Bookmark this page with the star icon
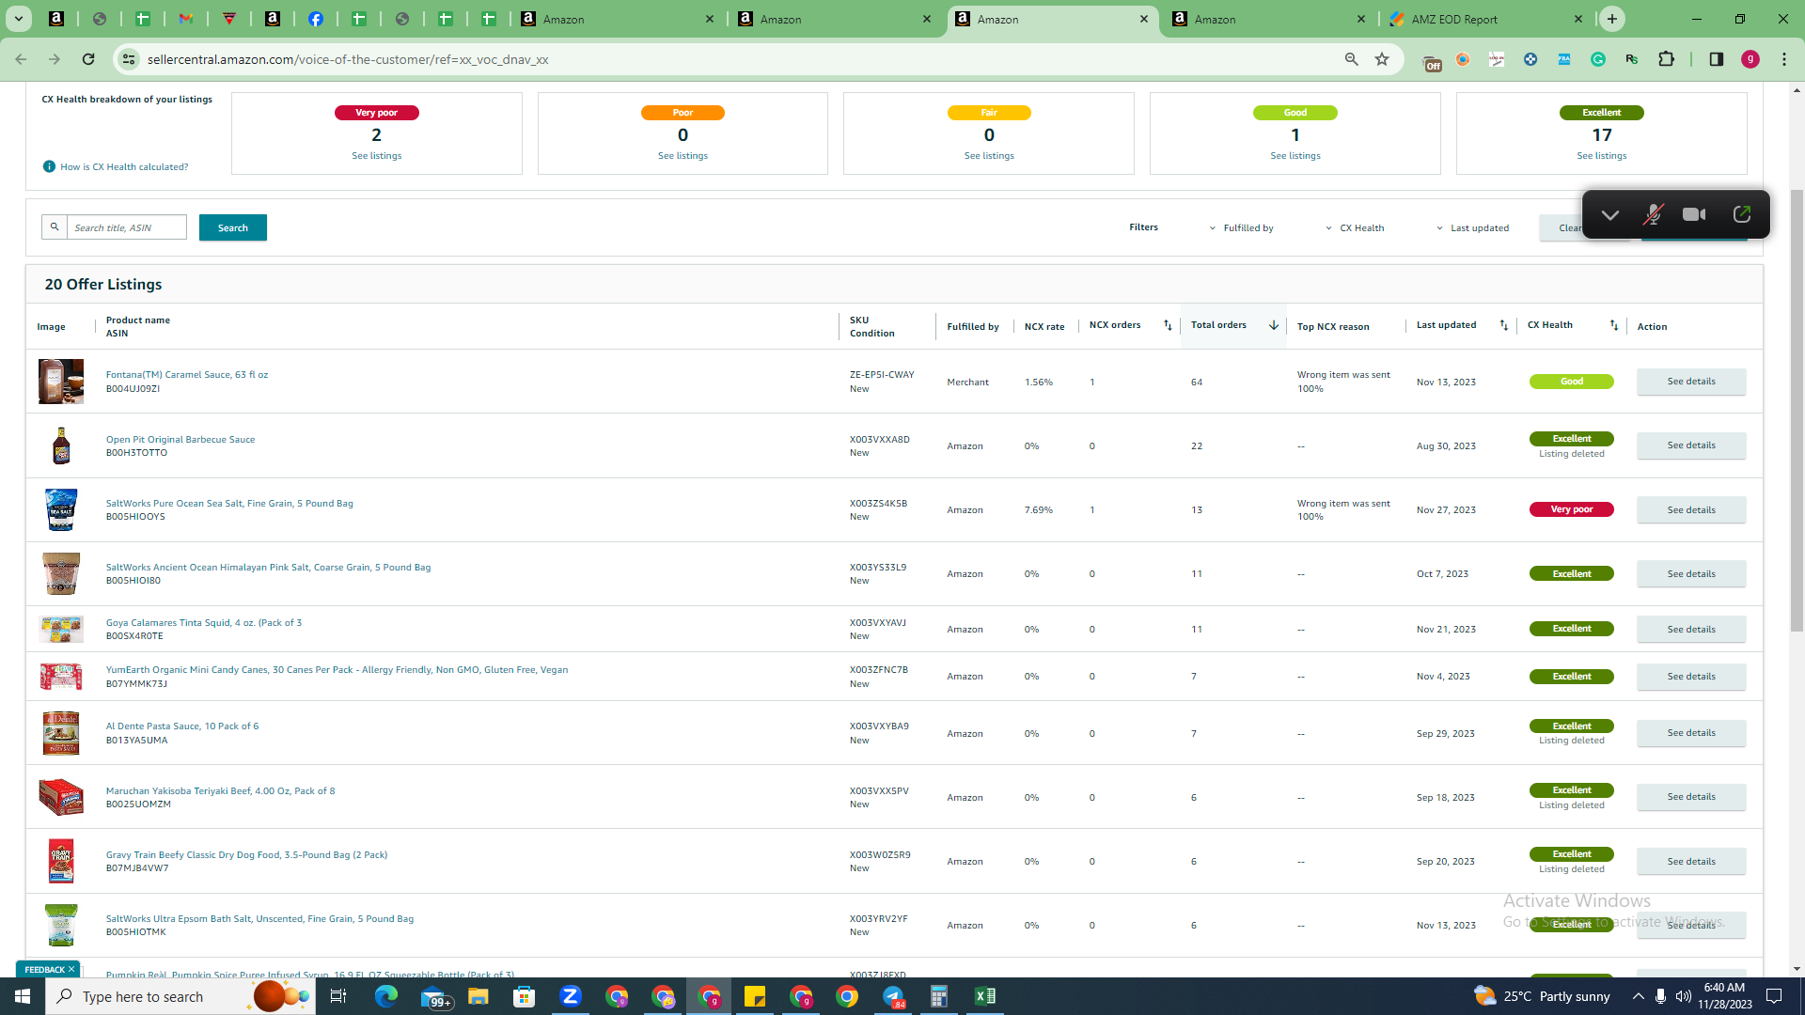The height and width of the screenshot is (1015, 1805). pos(1382,59)
